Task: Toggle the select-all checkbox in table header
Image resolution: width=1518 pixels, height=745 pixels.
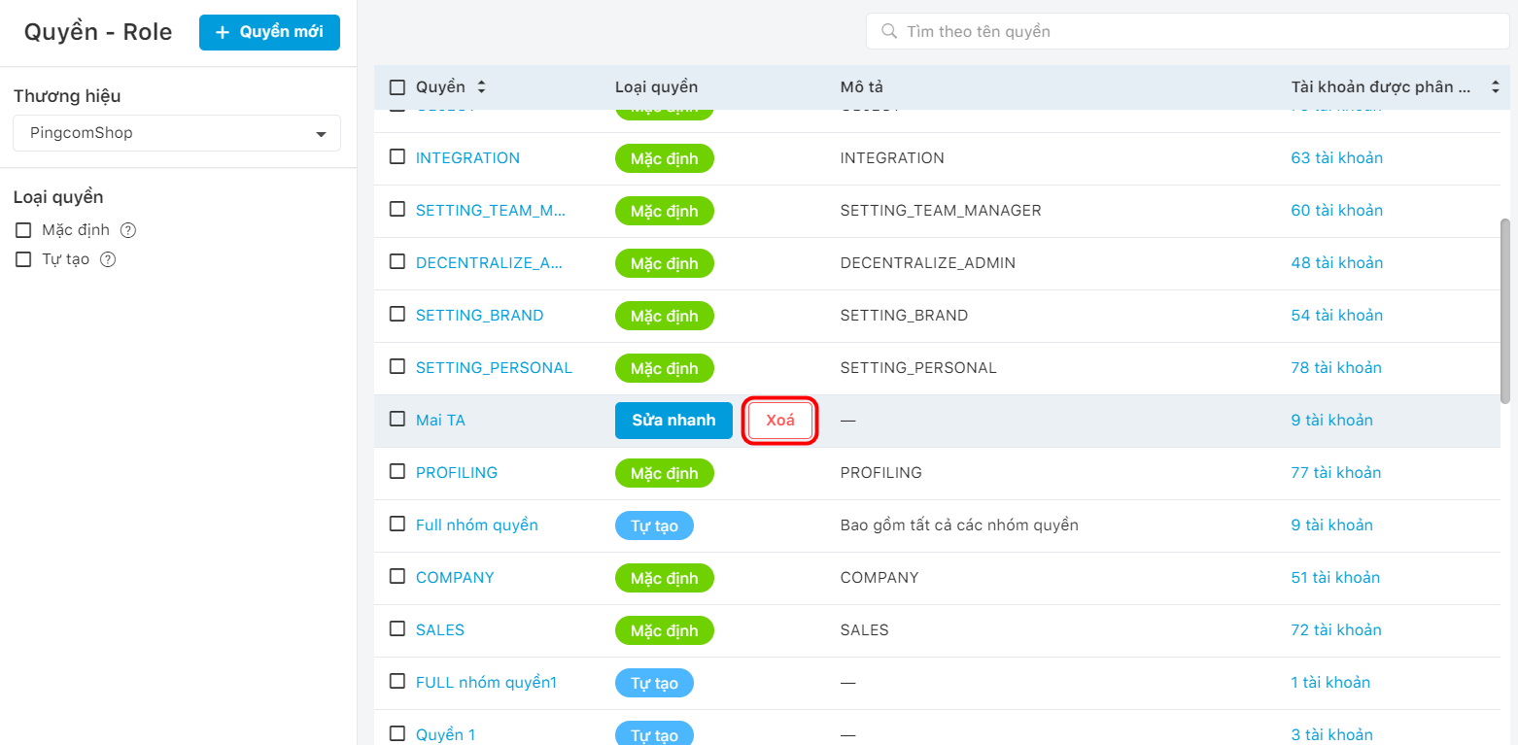Action: 397,87
